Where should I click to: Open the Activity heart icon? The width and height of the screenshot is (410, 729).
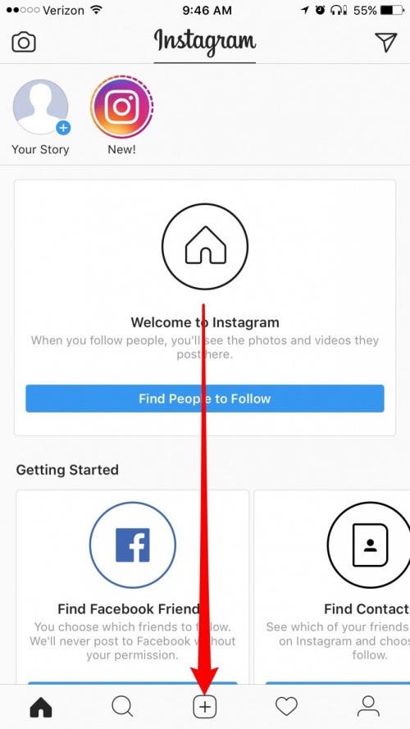[286, 707]
